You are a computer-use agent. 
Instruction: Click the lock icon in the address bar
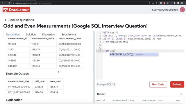click(x=14, y=3)
